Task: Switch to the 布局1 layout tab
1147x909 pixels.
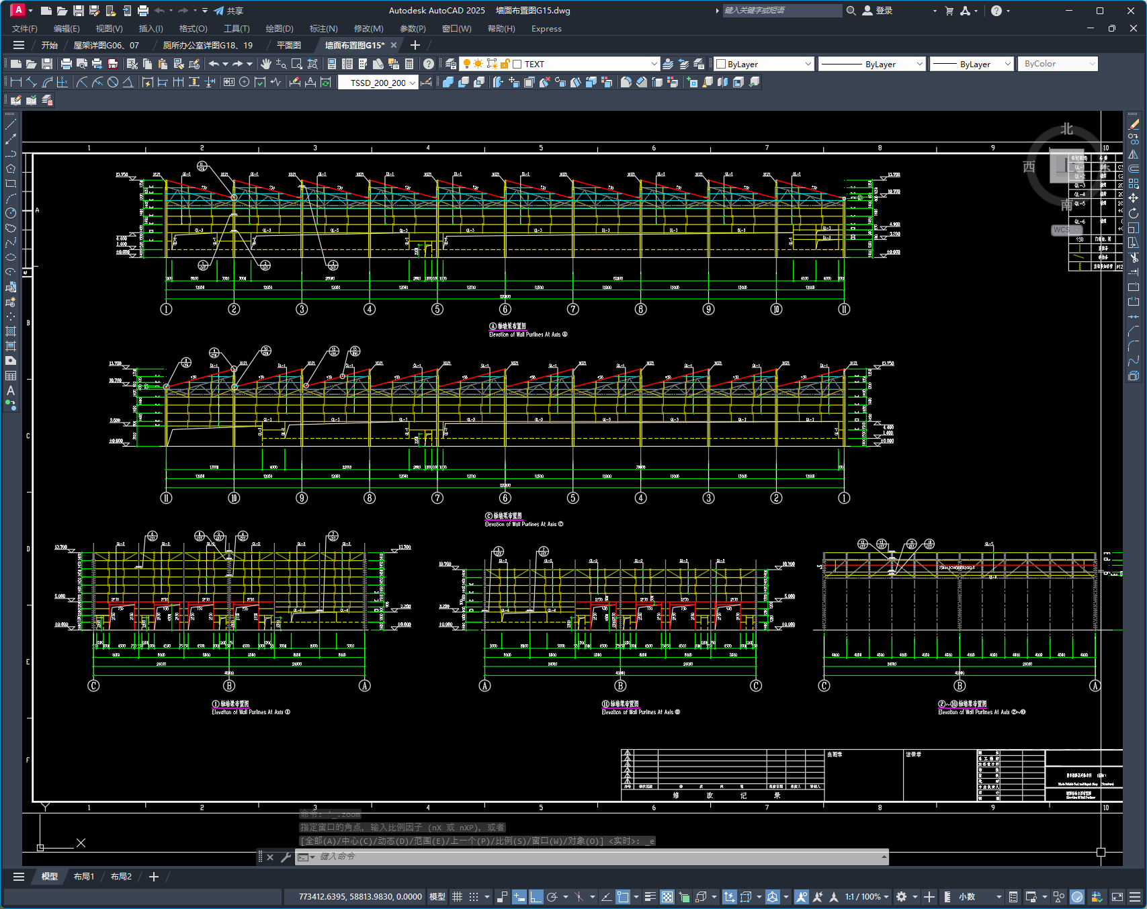Action: tap(84, 877)
